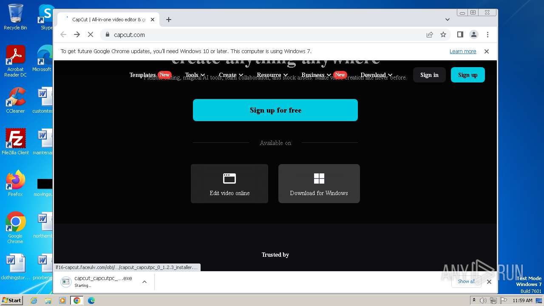The image size is (544, 306).
Task: Open the Start menu
Action: tap(12, 300)
